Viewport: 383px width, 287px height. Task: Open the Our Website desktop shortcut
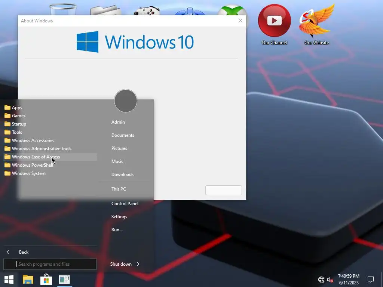pyautogui.click(x=316, y=25)
